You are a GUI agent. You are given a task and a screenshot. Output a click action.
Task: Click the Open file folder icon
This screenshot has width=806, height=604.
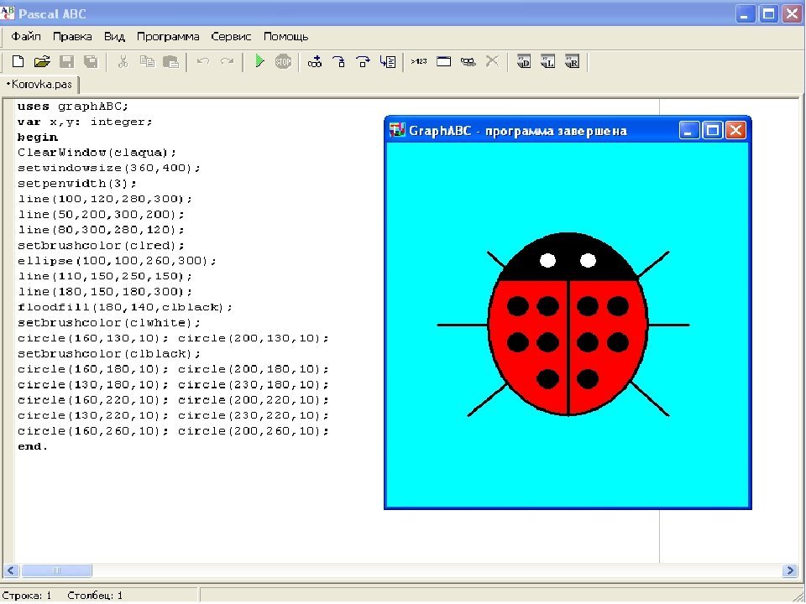[42, 61]
